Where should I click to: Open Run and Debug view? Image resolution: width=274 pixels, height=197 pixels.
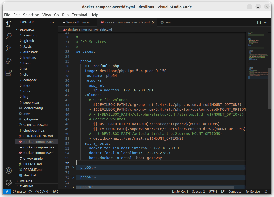tap(9, 61)
